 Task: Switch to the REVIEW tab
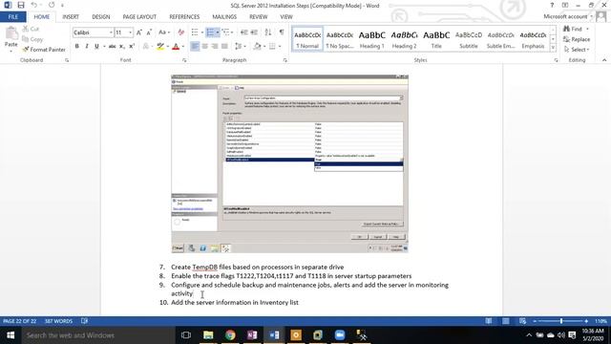259,17
